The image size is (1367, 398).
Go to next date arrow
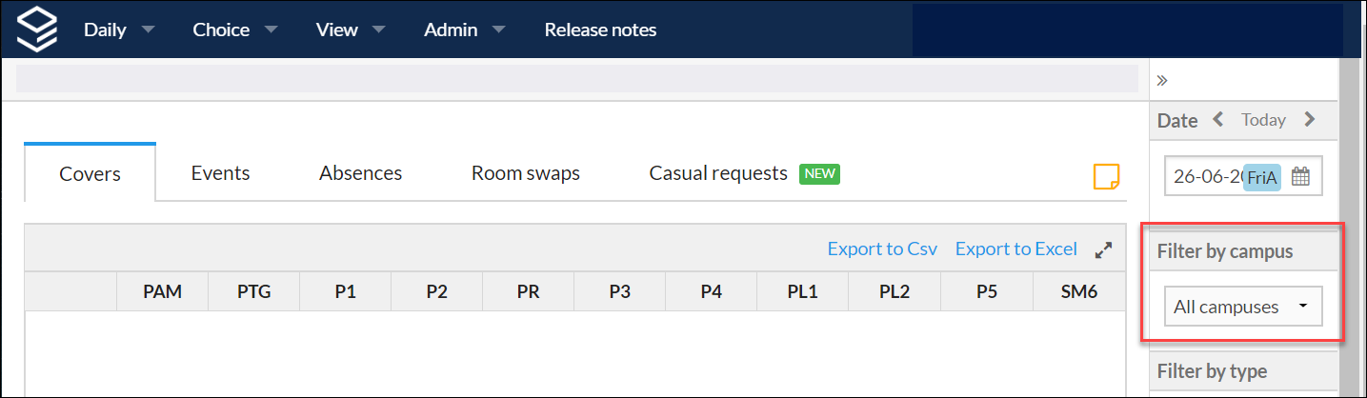click(1310, 120)
